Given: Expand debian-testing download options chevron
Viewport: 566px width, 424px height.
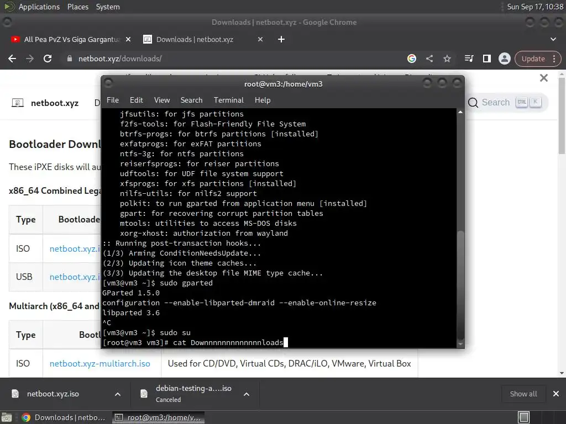Looking at the screenshot, I should 247,394.
